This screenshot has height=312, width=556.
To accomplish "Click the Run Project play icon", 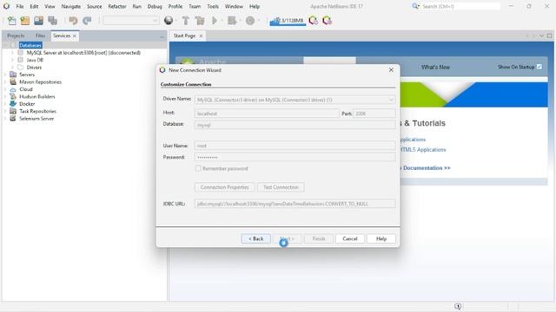I will click(215, 21).
